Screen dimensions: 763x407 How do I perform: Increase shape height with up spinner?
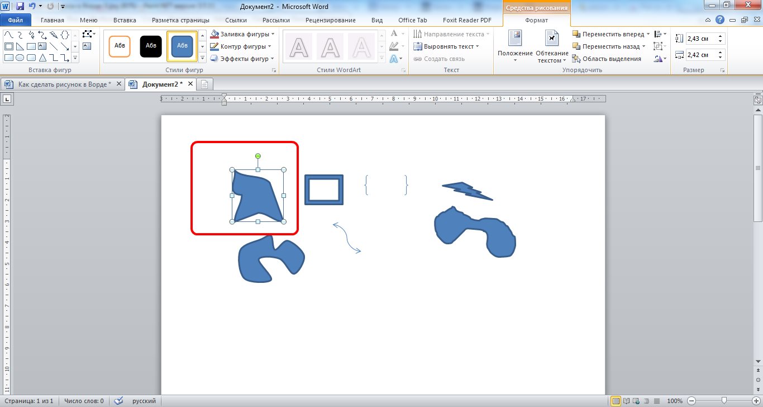click(720, 36)
